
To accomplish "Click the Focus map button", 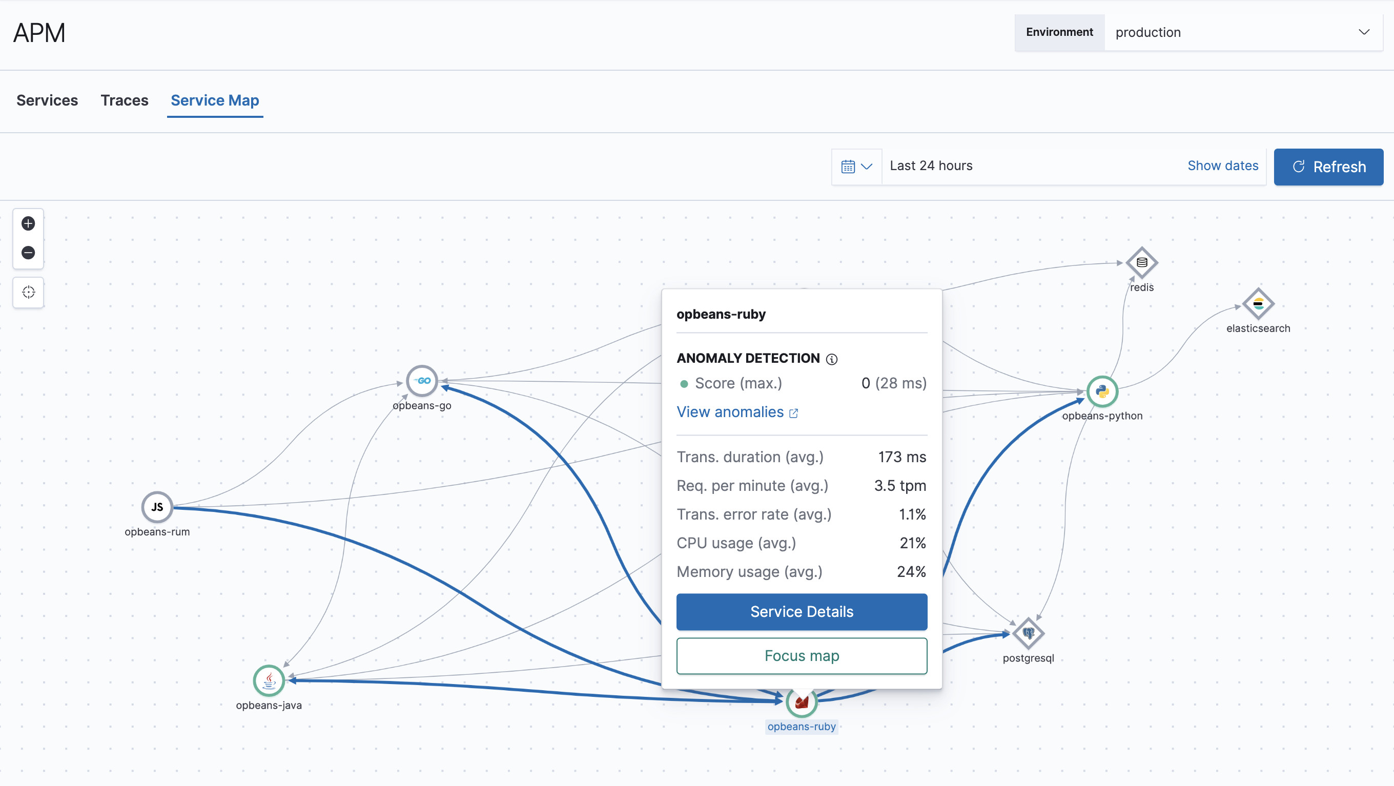I will click(802, 656).
